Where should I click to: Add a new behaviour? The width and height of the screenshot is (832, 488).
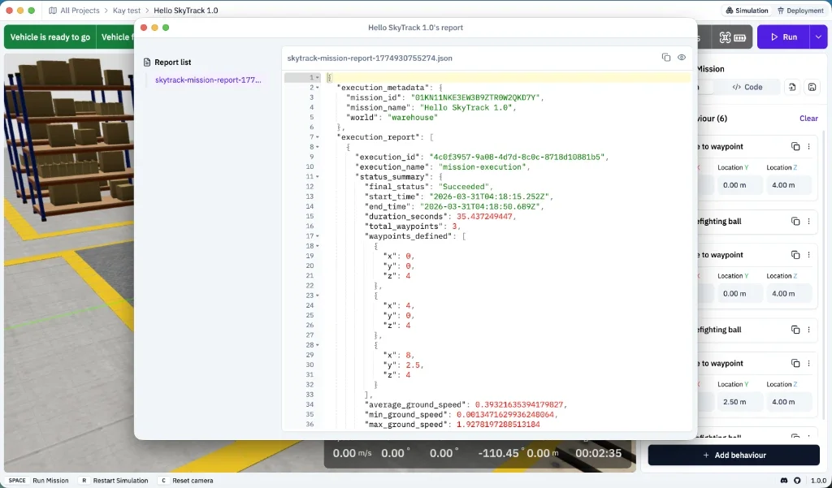click(x=734, y=455)
